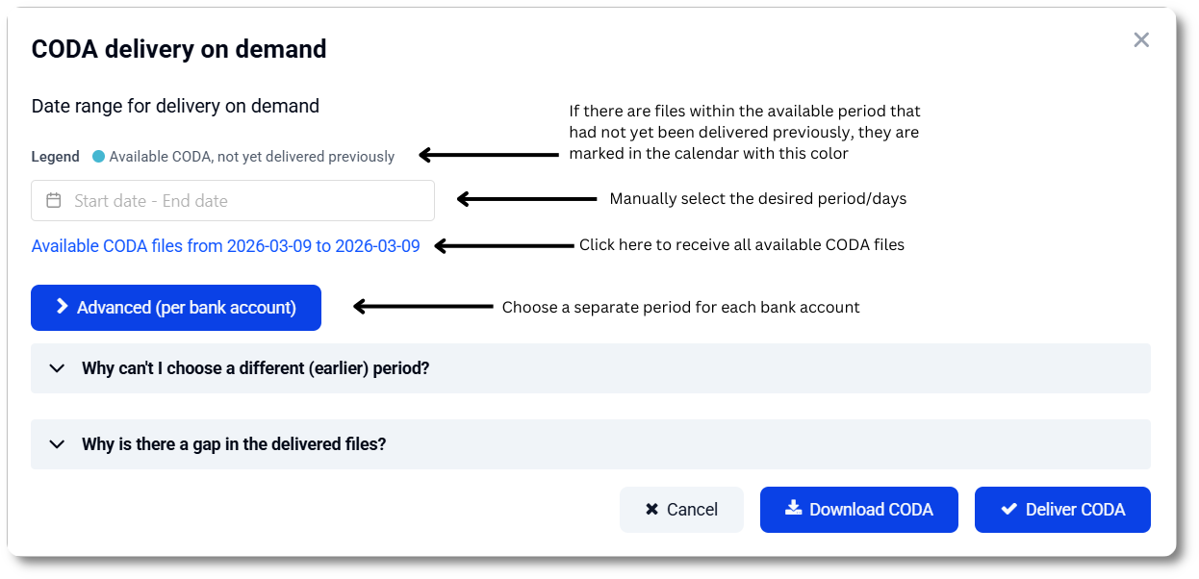Viewport: 1199px width, 579px height.
Task: Click the calendar icon in the date field
Action: tap(54, 200)
